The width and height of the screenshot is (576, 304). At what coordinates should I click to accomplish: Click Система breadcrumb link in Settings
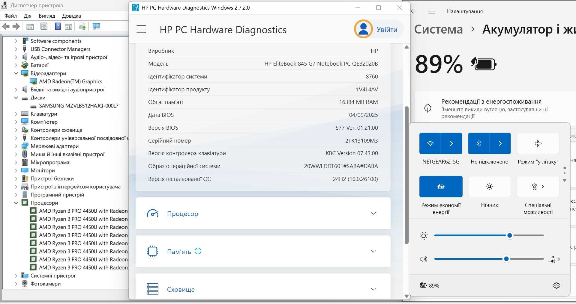[x=438, y=29]
